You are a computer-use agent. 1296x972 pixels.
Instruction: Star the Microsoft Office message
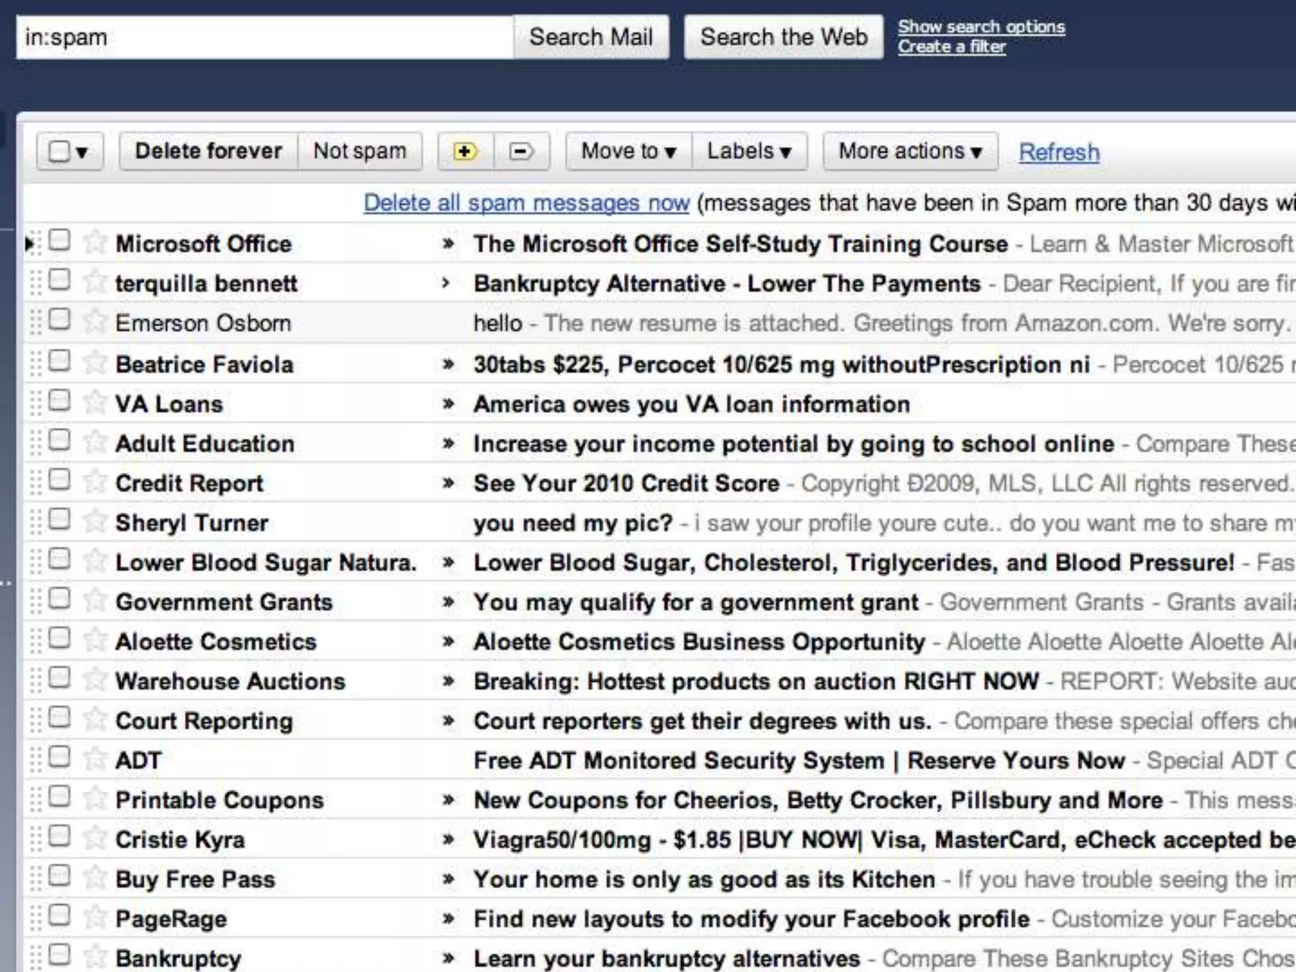95,242
